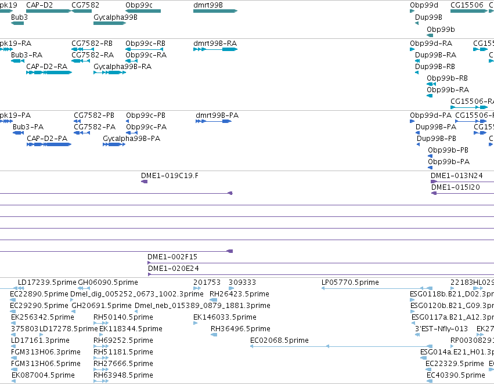Click protein Dup99B-PA

click(x=417, y=133)
